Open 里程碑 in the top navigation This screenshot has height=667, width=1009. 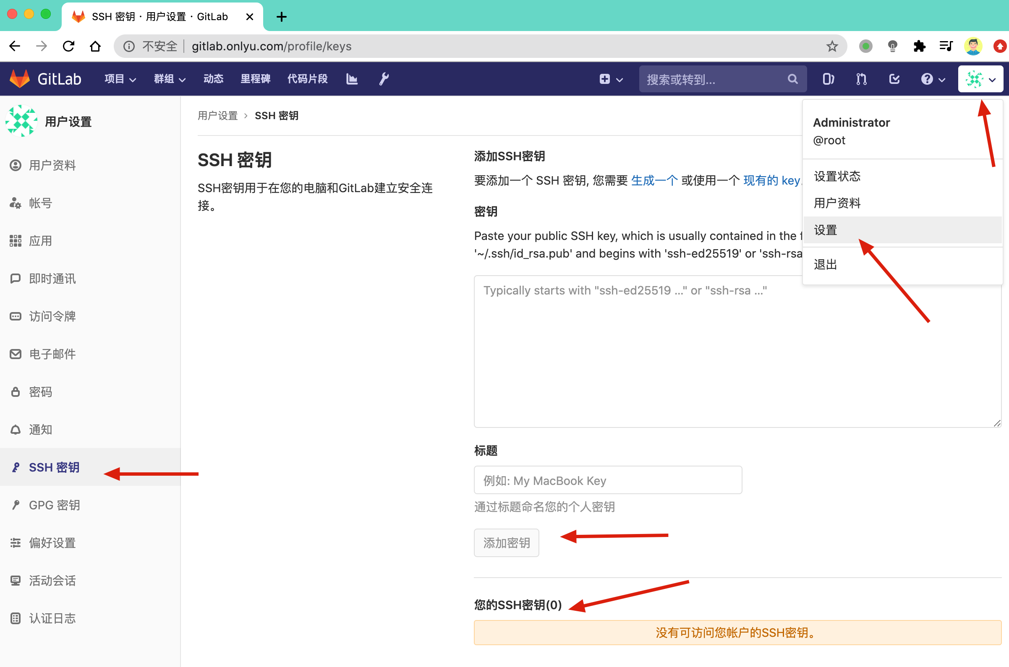(x=255, y=79)
